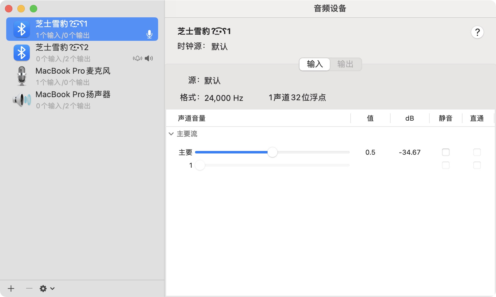This screenshot has width=496, height=297.
Task: Click the MacBook Pro麦克风 microphone icon
Action: [21, 76]
